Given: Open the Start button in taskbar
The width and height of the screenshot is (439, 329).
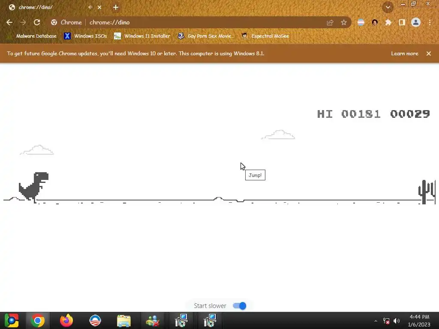Looking at the screenshot, I should pyautogui.click(x=12, y=320).
